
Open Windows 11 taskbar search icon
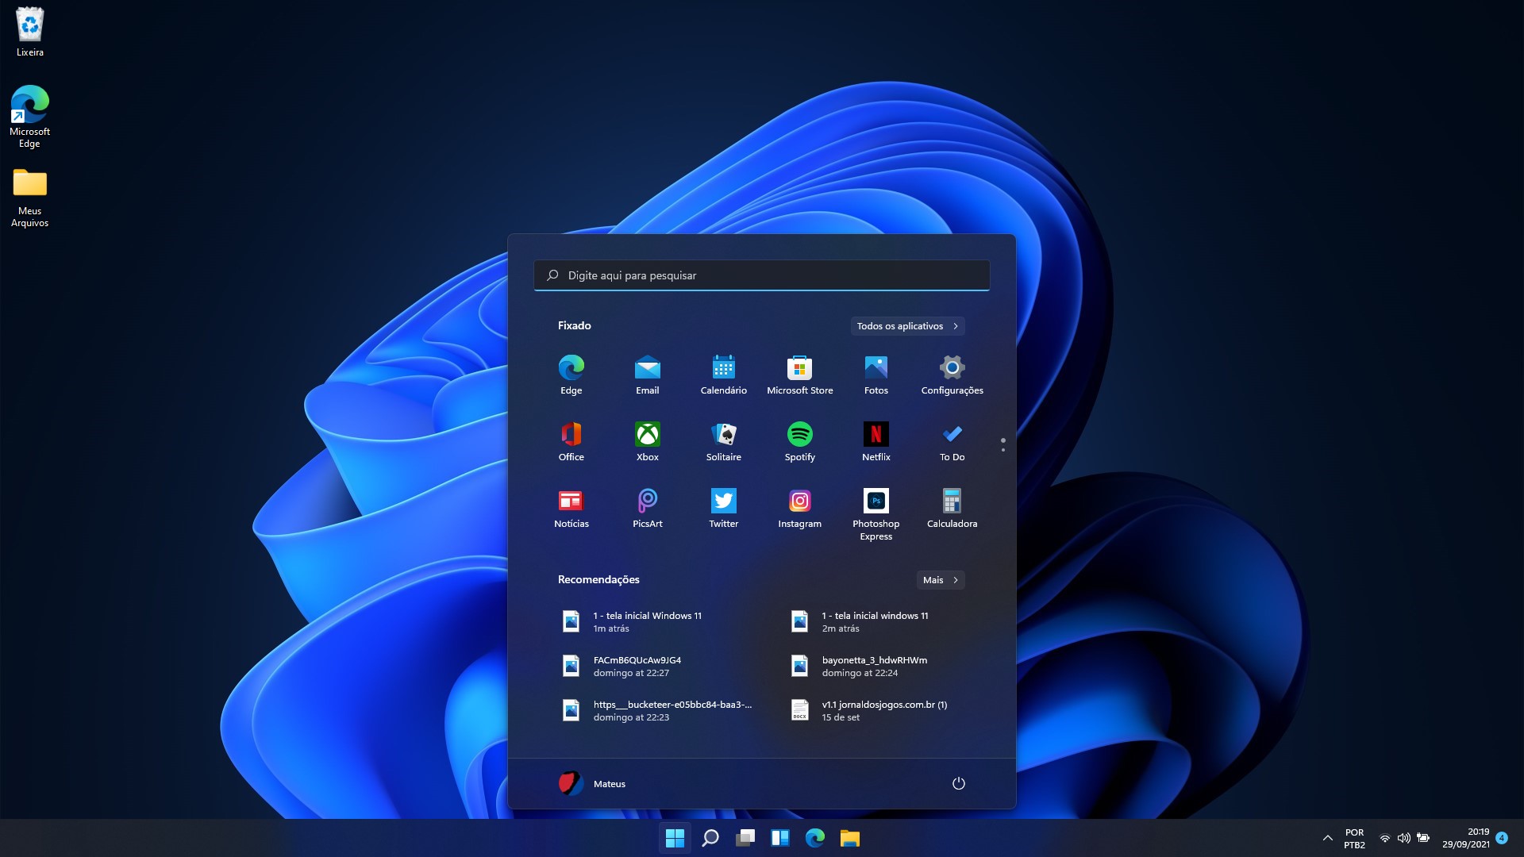pyautogui.click(x=710, y=837)
